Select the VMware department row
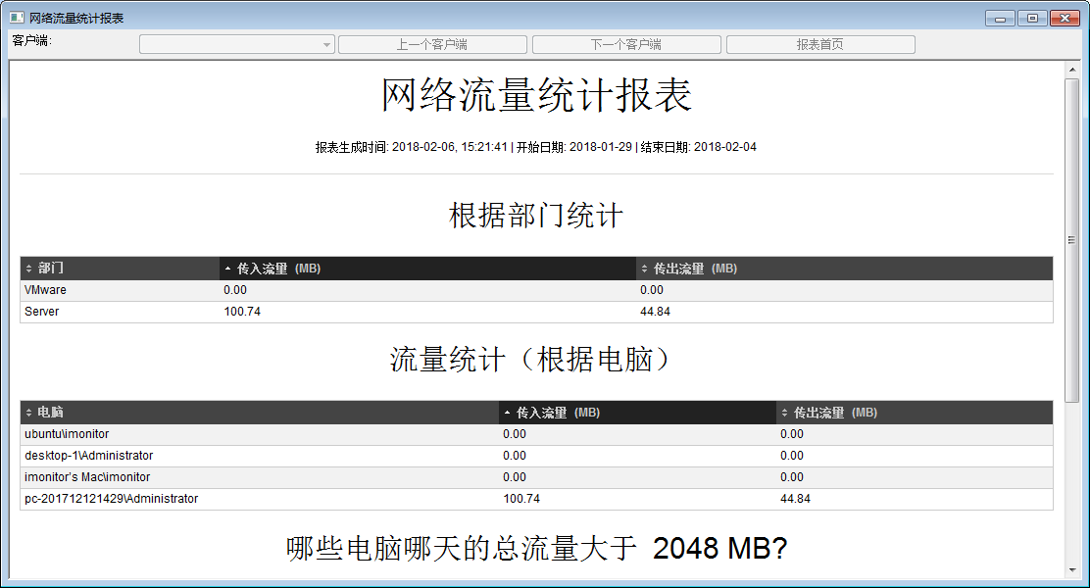 [536, 290]
